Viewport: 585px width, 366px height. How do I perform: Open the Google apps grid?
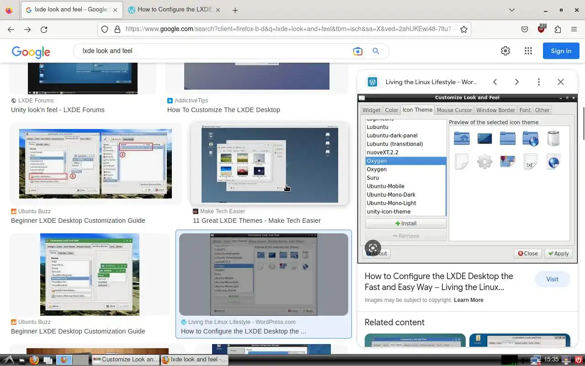point(528,51)
